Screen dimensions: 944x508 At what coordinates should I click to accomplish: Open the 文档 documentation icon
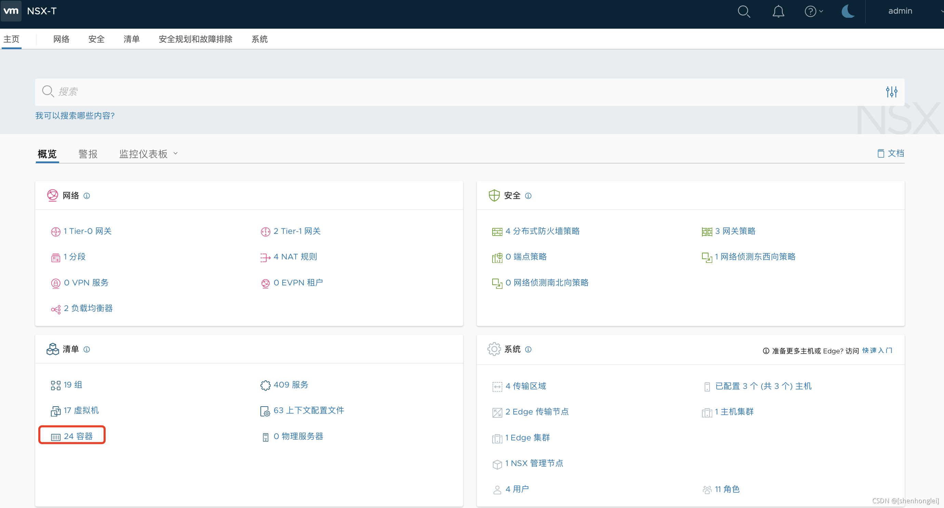(x=882, y=153)
